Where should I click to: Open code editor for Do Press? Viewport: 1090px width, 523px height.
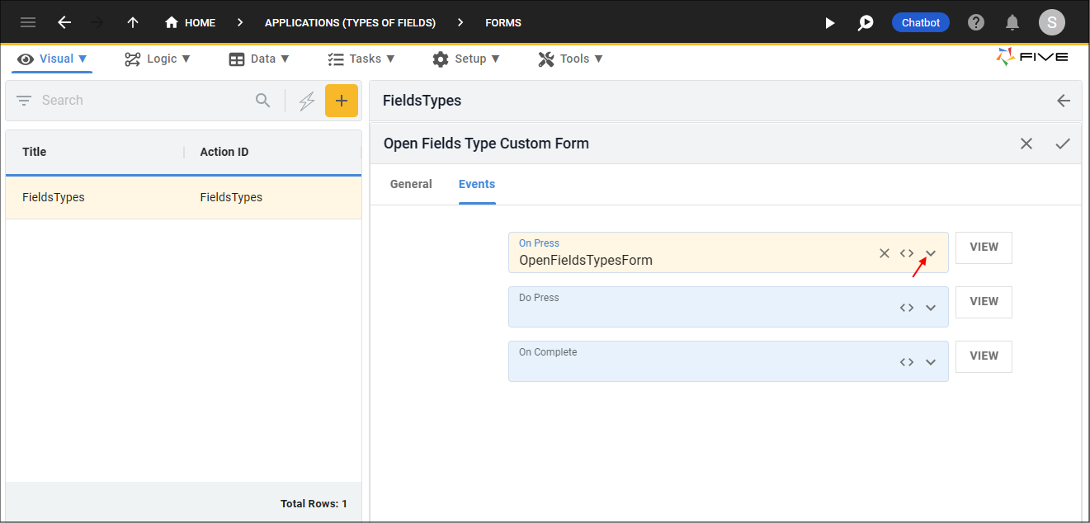point(907,308)
